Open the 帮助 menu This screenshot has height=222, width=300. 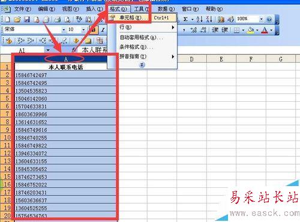pos(214,9)
